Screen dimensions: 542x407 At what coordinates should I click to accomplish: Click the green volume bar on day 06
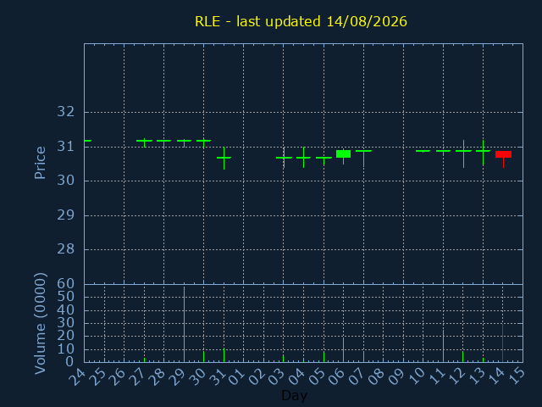tap(343, 350)
